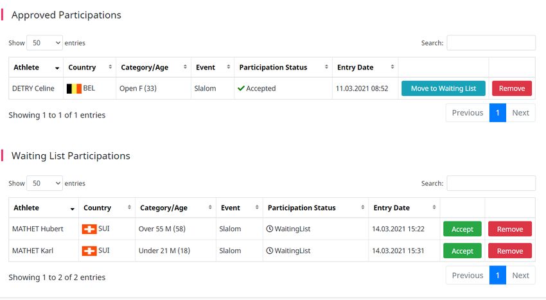Click the green Accepted checkmark icon
The height and width of the screenshot is (300, 546).
241,89
